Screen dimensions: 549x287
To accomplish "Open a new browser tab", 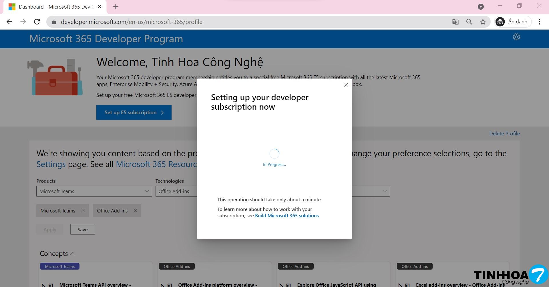I will [116, 7].
